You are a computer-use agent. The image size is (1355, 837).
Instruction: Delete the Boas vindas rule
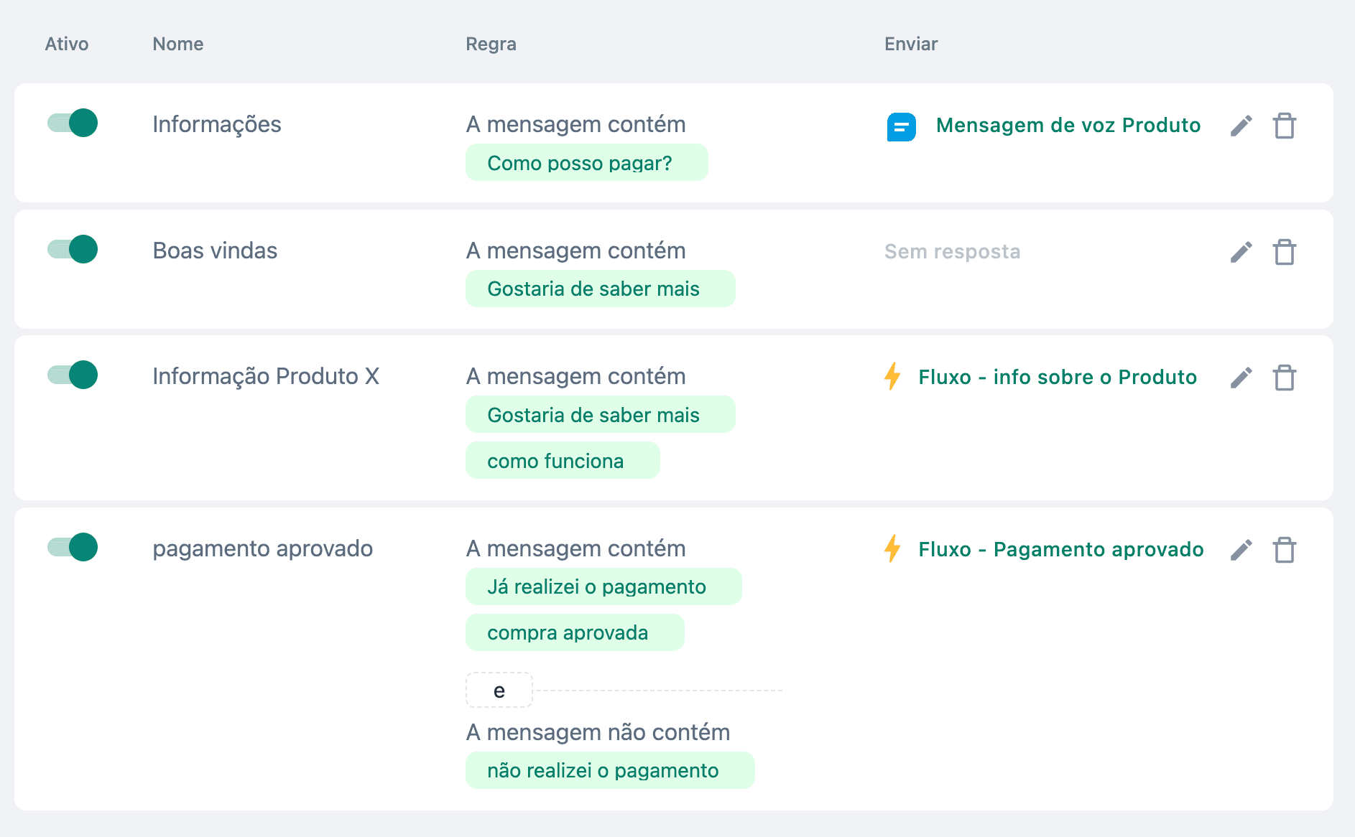pos(1284,252)
